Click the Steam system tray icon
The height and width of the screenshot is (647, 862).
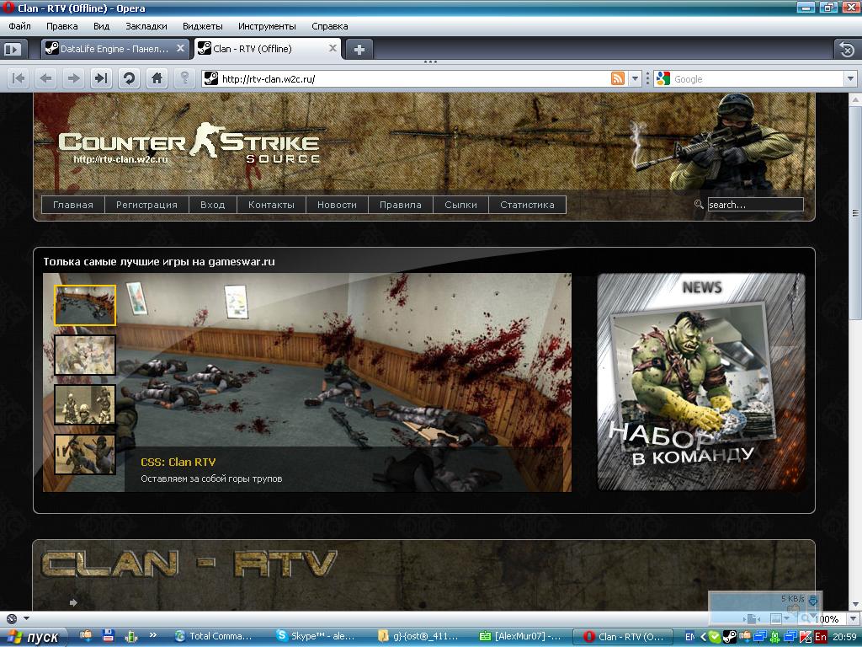(x=730, y=637)
